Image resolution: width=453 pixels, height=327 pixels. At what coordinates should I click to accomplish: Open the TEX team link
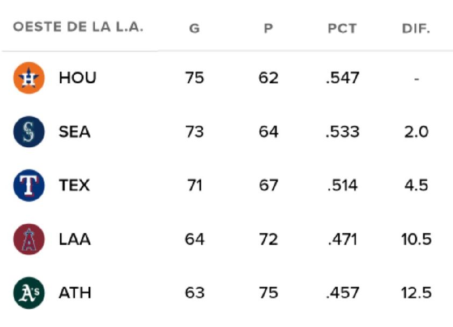(x=74, y=186)
